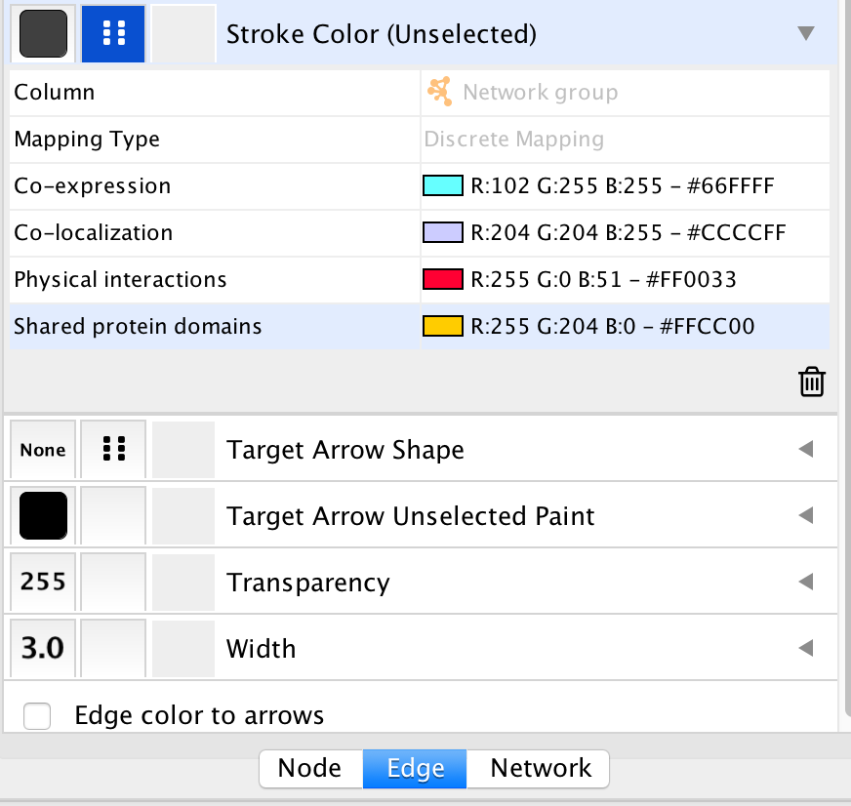This screenshot has width=851, height=806.
Task: Click the Stroke Color bypass cell
Action: [183, 35]
